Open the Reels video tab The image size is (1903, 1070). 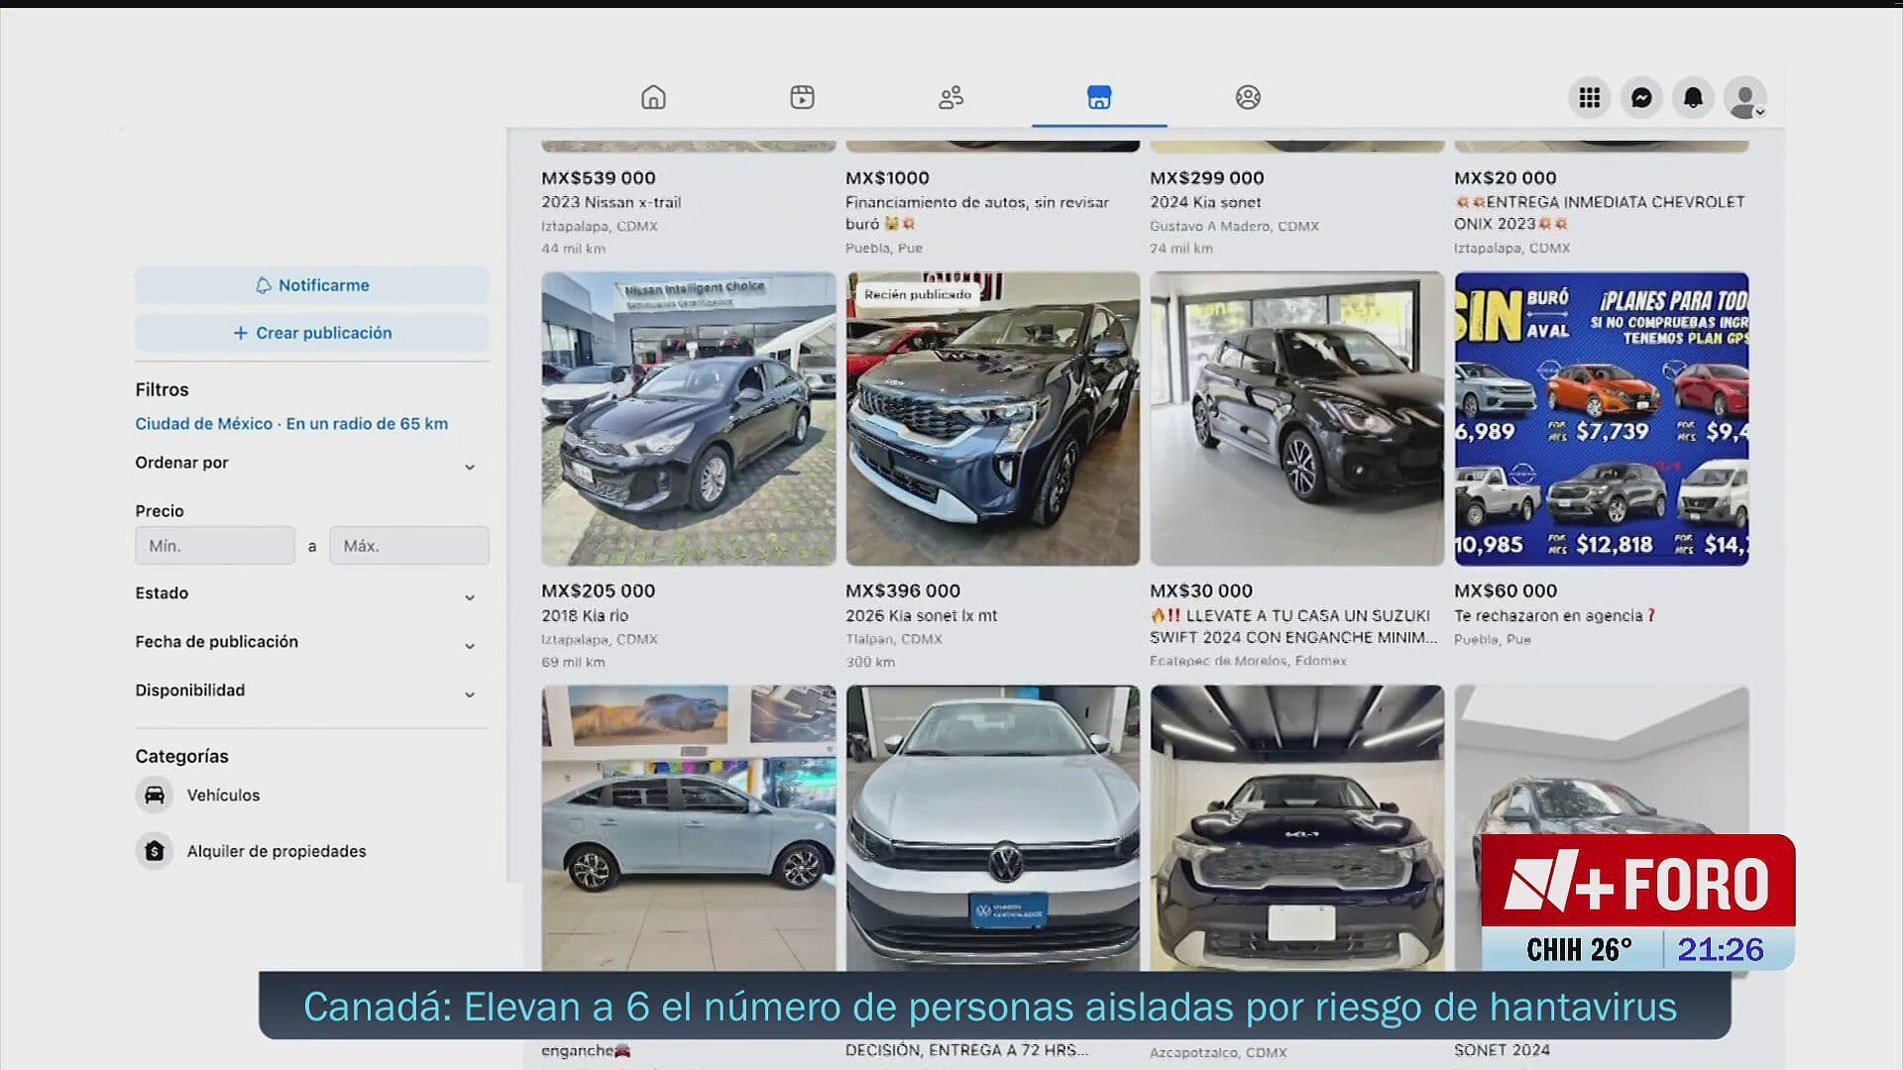[x=802, y=97]
